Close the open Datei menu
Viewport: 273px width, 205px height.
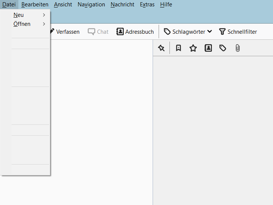click(9, 4)
